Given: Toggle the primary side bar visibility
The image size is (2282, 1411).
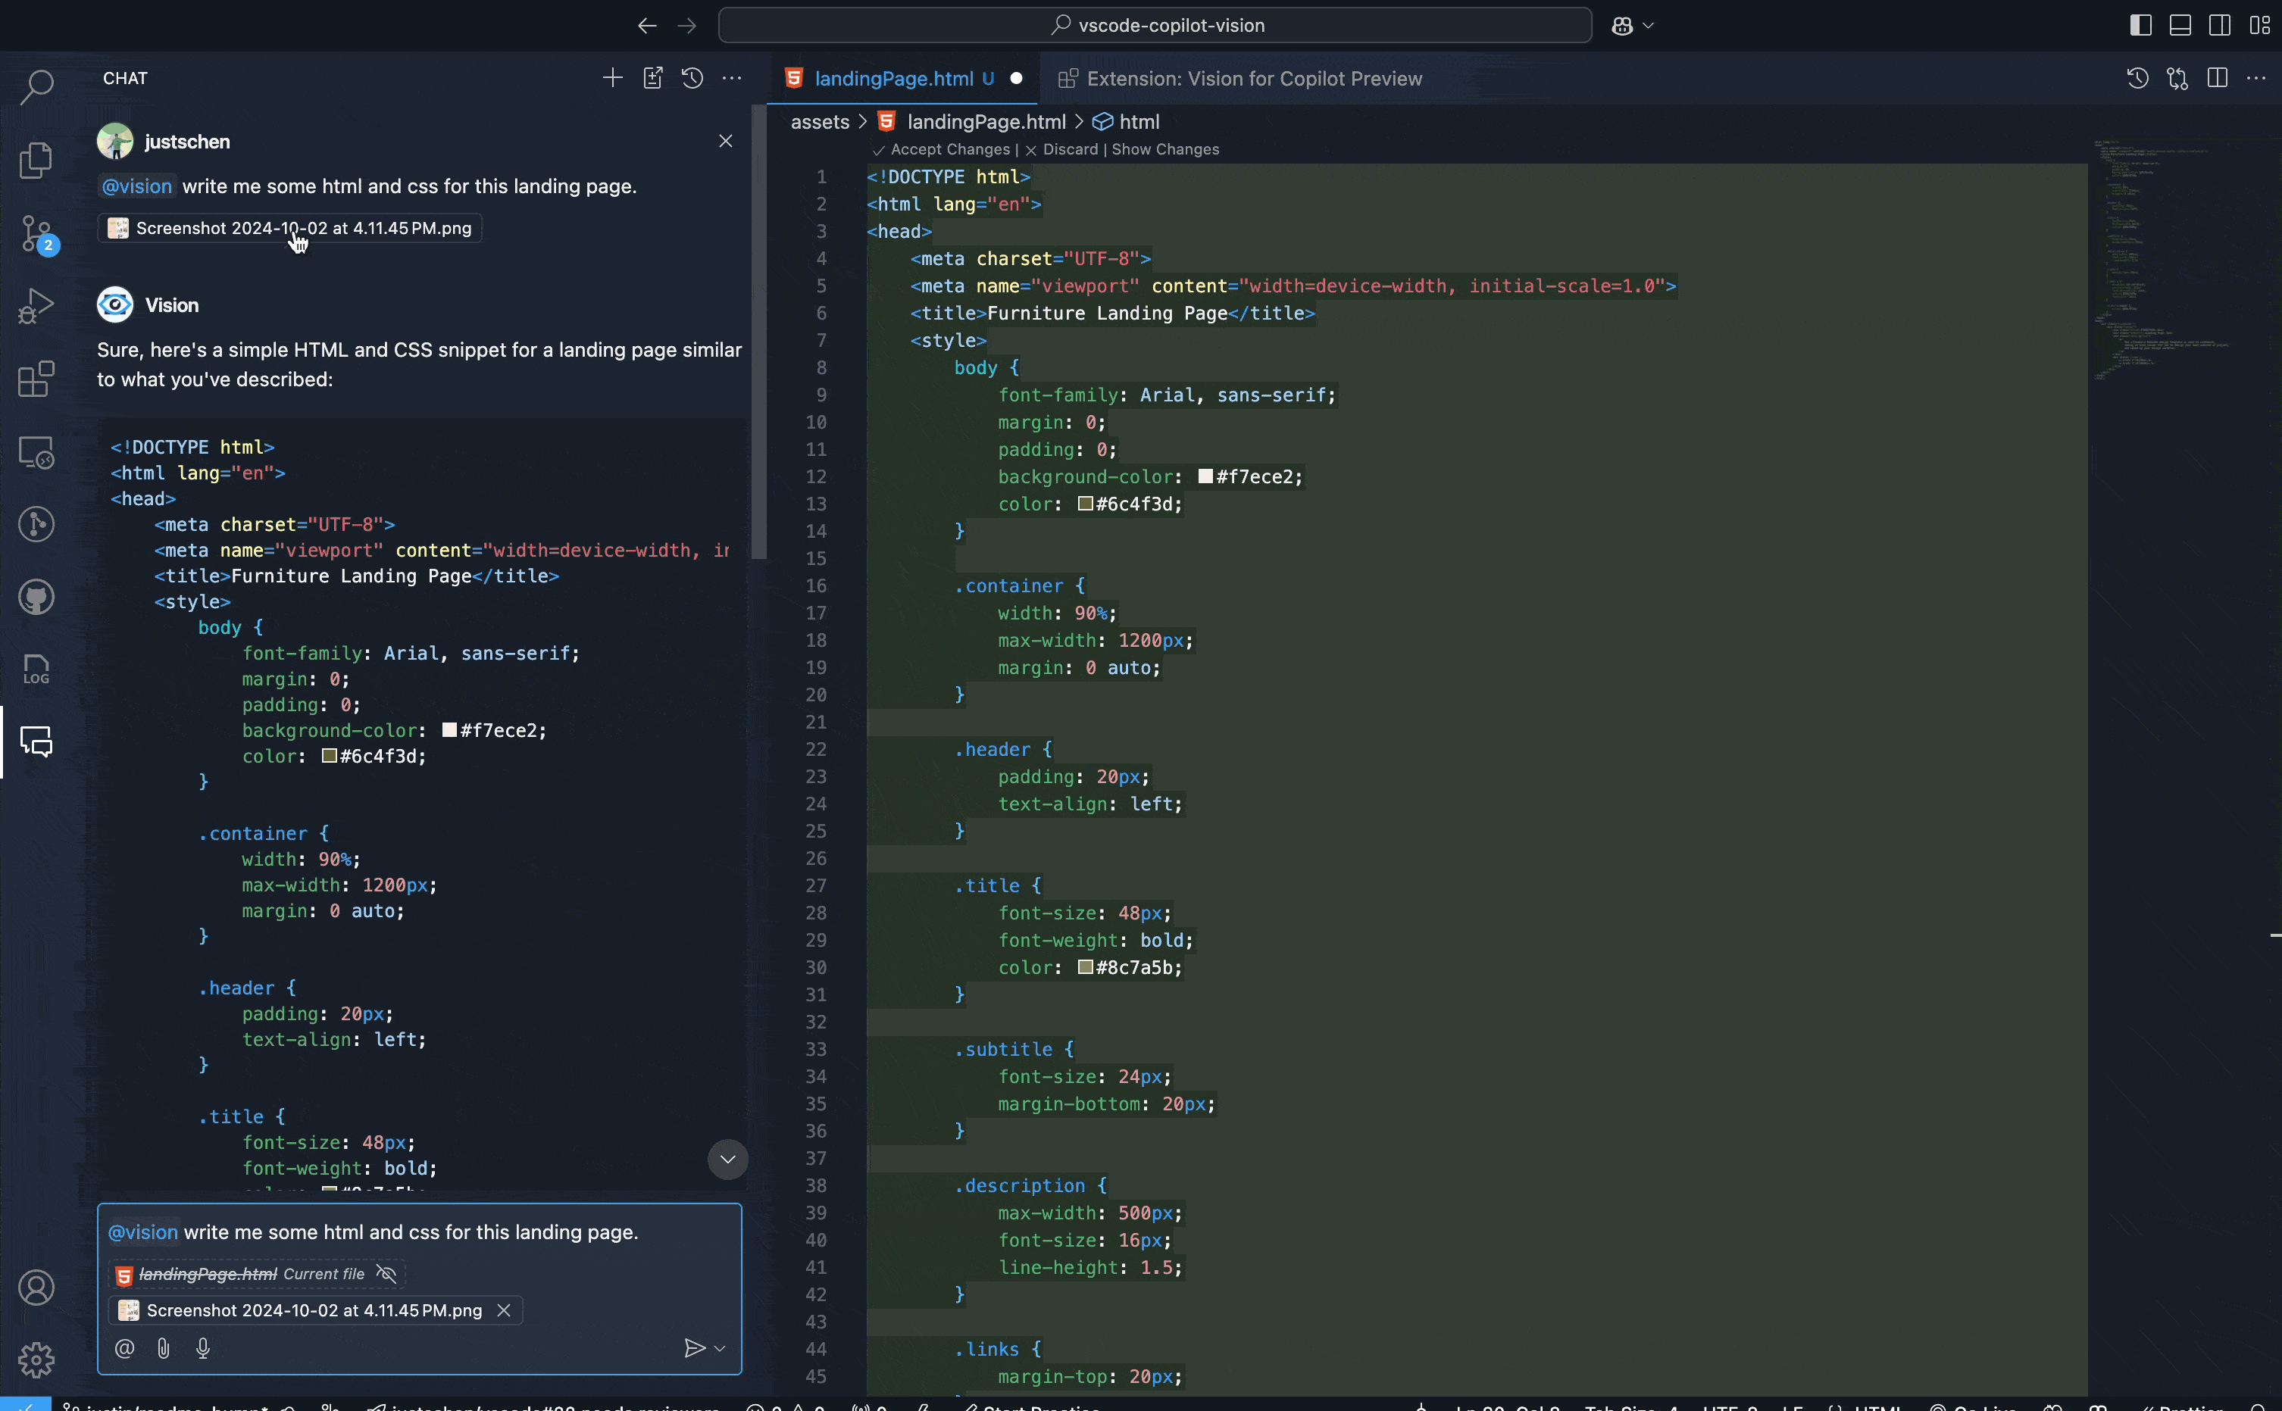Looking at the screenshot, I should coord(2140,24).
